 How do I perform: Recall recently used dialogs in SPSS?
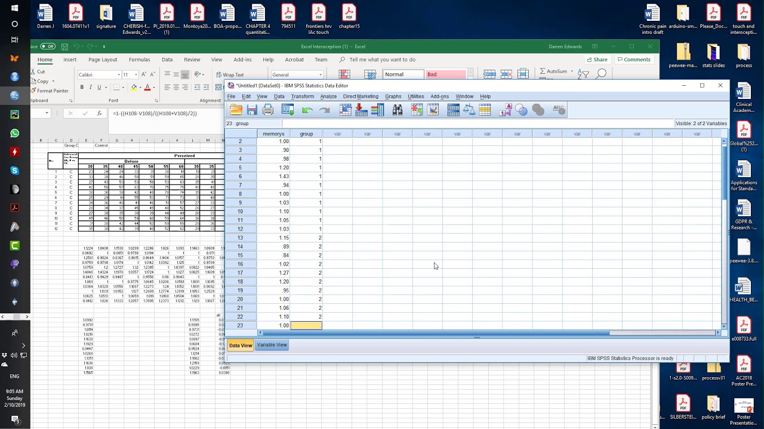(x=288, y=110)
